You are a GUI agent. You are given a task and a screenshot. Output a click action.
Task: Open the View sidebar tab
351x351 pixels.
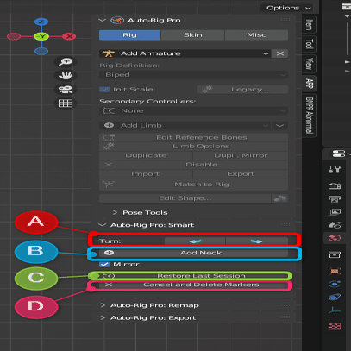(309, 64)
